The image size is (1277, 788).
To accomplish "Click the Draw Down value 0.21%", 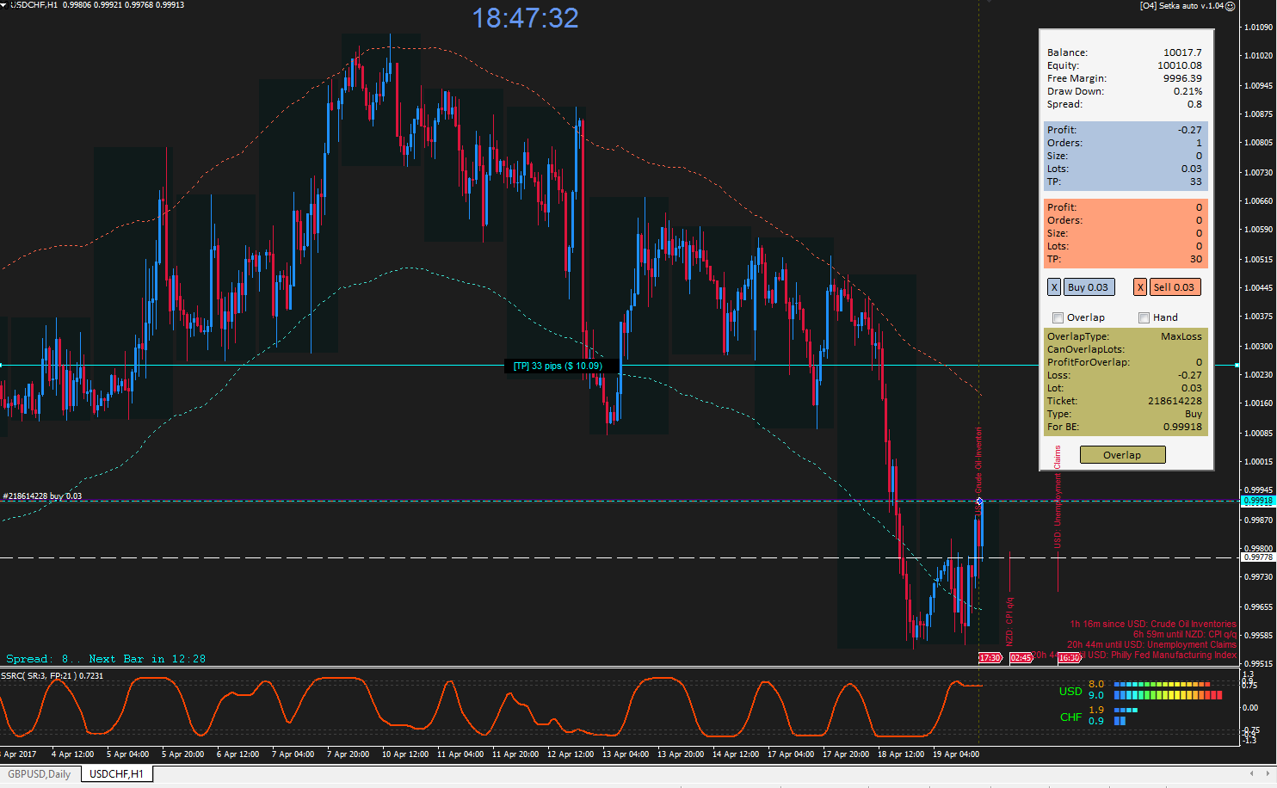I will point(1188,91).
